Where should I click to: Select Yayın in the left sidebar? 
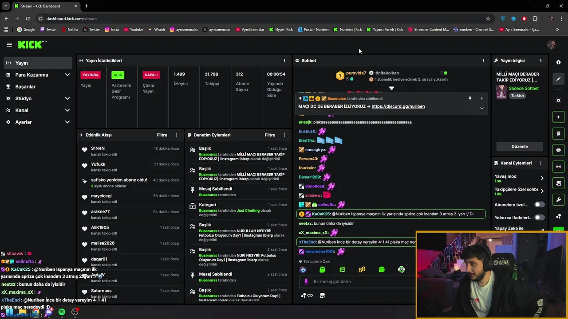point(38,63)
